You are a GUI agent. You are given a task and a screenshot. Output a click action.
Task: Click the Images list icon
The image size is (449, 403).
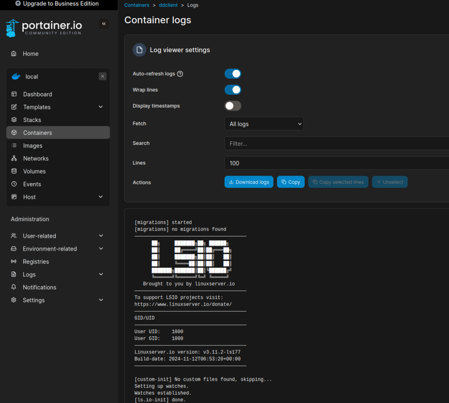click(x=14, y=146)
